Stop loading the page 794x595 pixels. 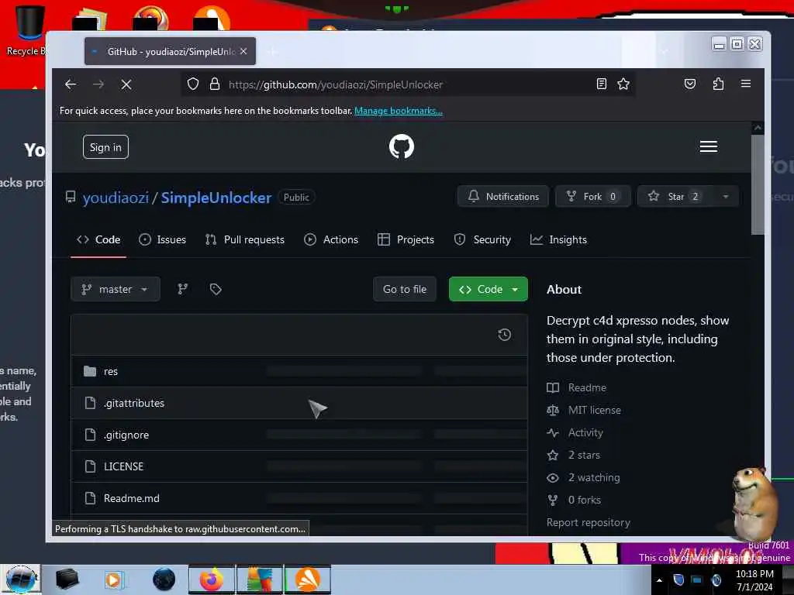(x=126, y=84)
